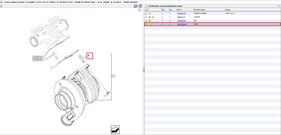Open the New Holland AG APAC breadcrumb
Screen dimensions: 281x135
coord(15,2)
